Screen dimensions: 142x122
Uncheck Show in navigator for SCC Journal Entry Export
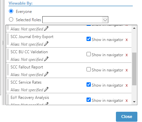coord(89,39)
